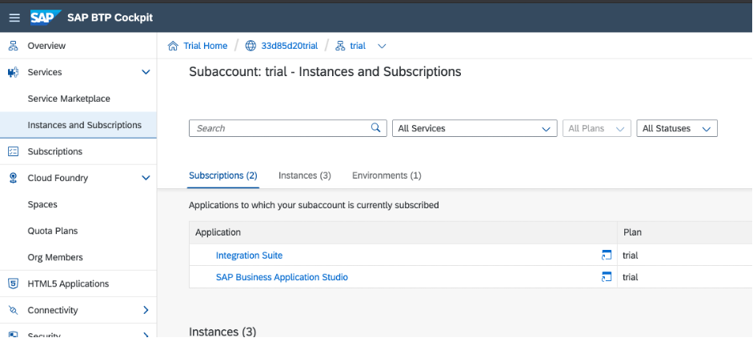The width and height of the screenshot is (753, 338).
Task: Open the All Services dropdown
Action: [474, 128]
